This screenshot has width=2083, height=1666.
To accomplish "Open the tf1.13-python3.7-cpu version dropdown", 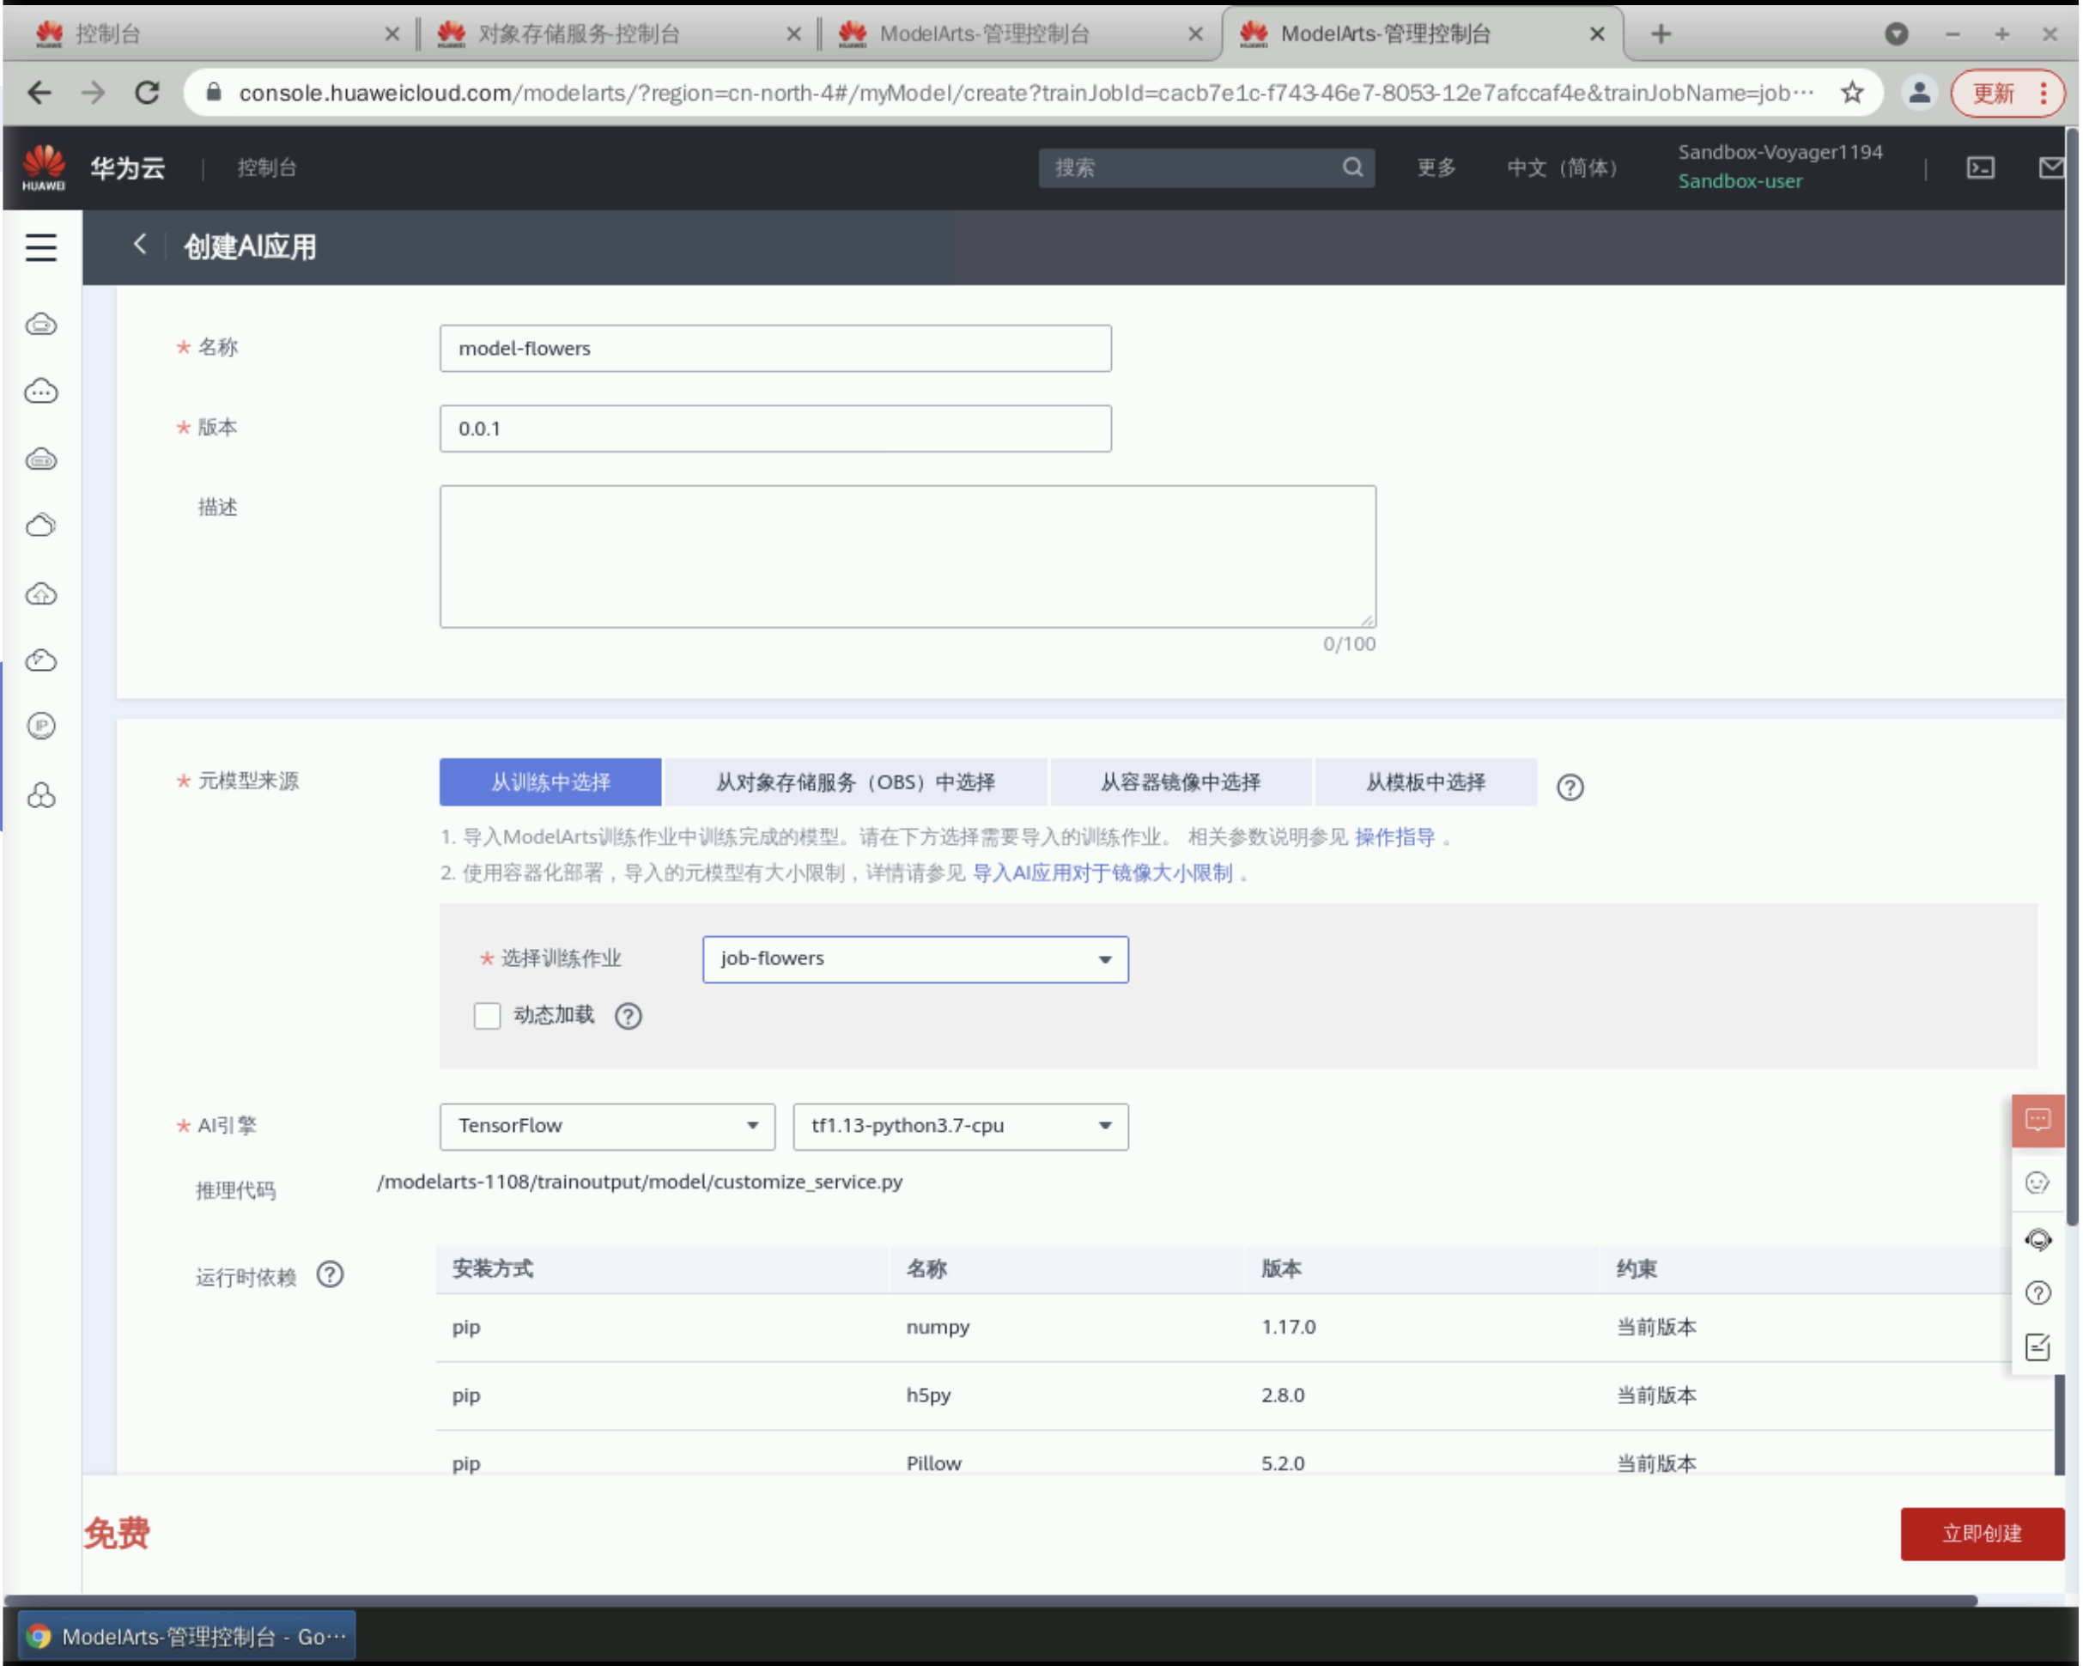I will [x=959, y=1126].
